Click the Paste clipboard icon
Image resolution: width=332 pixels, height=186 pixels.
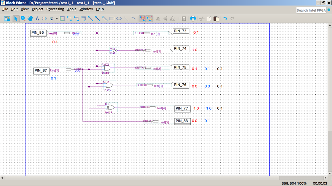pyautogui.click(x=216, y=19)
